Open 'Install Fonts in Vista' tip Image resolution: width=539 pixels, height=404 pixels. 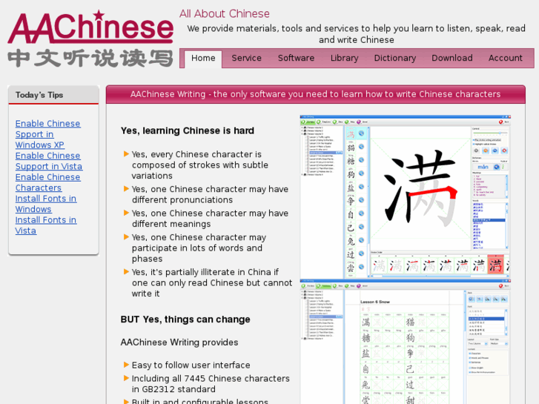(x=46, y=225)
